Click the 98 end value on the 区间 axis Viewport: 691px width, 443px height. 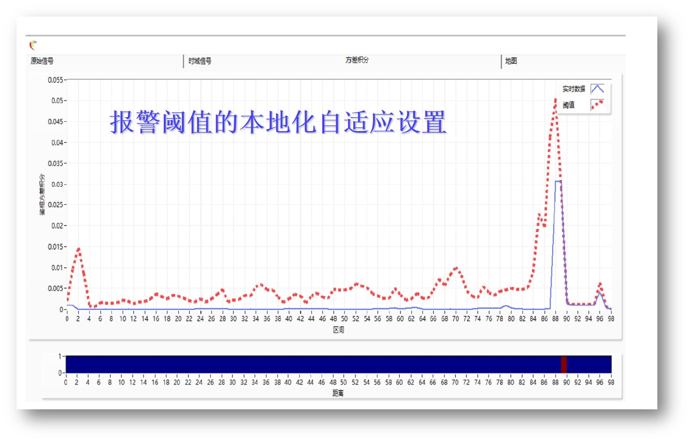pos(611,319)
